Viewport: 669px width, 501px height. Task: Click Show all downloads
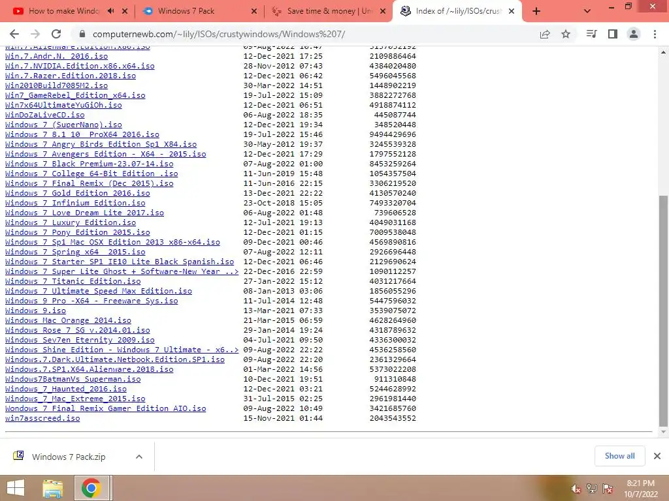tap(619, 456)
